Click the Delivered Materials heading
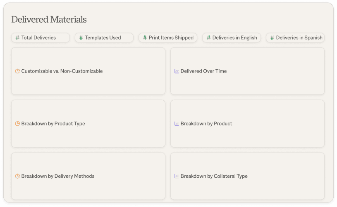This screenshot has height=207, width=337. (x=49, y=19)
